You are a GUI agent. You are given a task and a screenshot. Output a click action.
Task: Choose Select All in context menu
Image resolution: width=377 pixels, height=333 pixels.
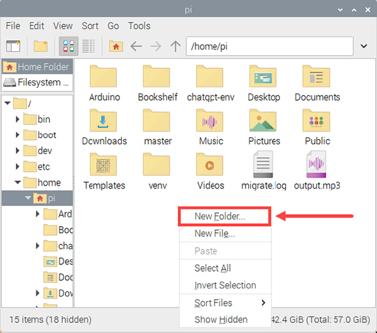coord(225,268)
